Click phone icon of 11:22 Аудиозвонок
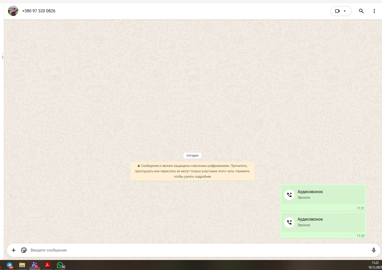The width and height of the screenshot is (382, 270). (x=289, y=222)
